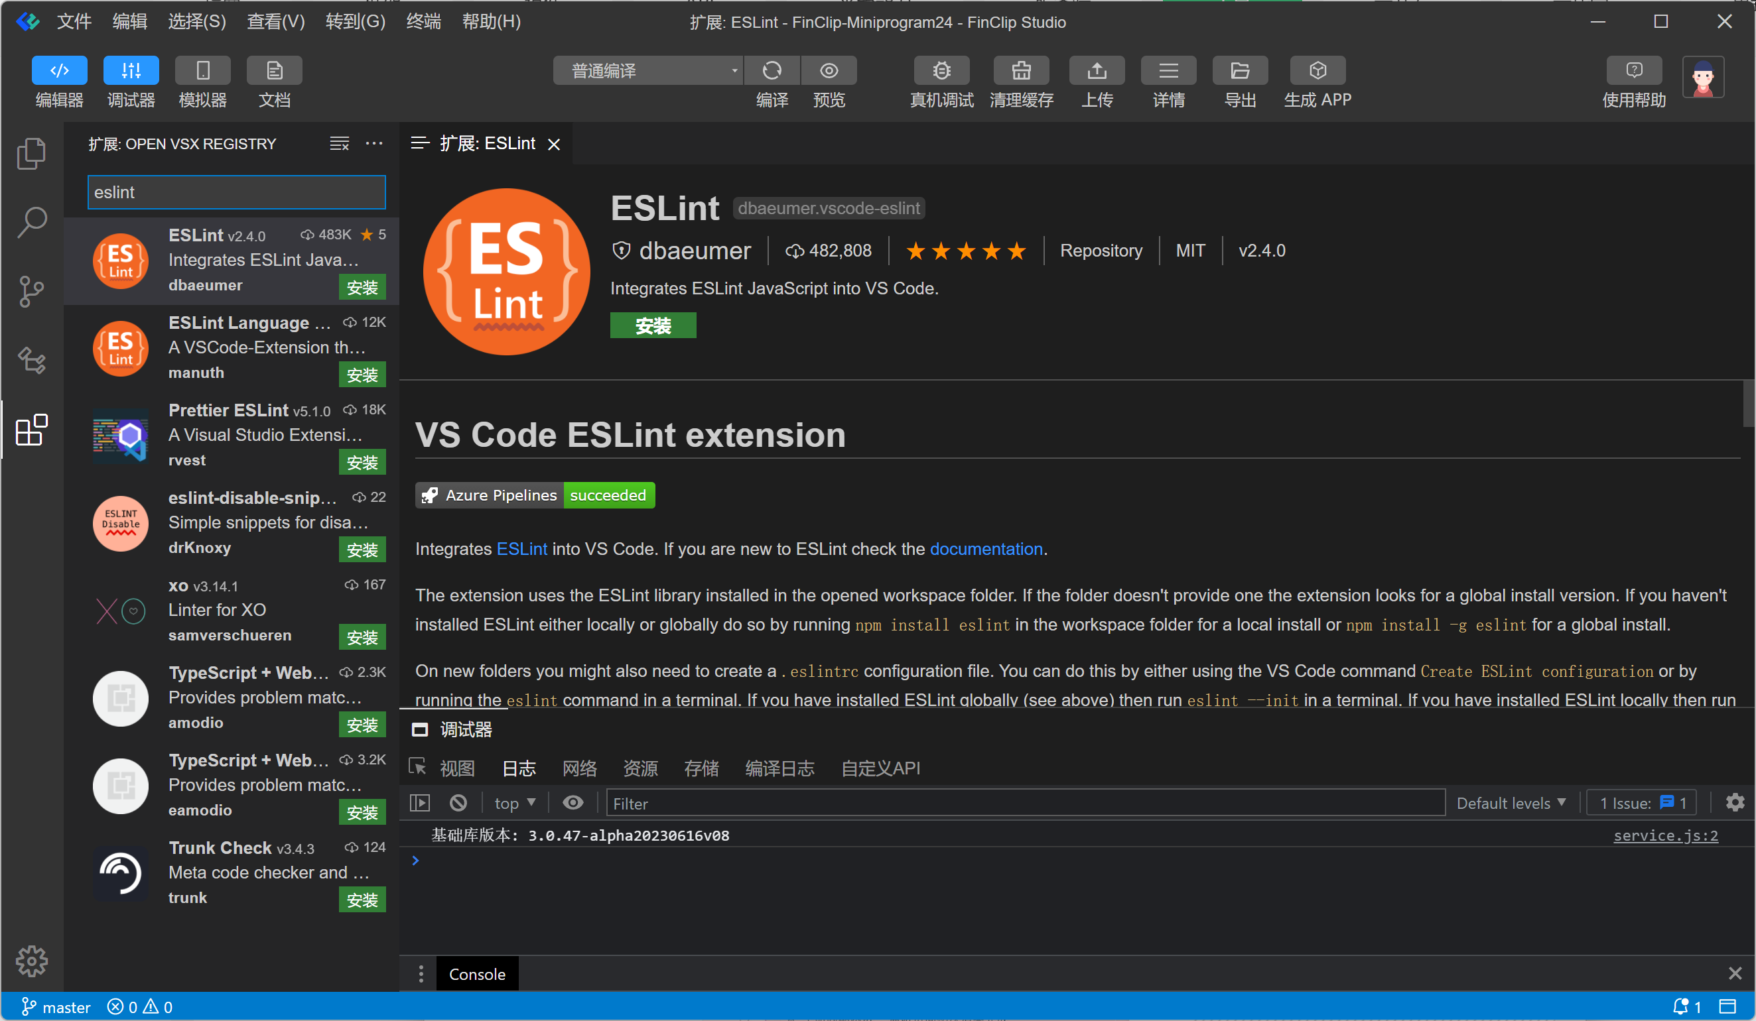The width and height of the screenshot is (1756, 1021).
Task: Expand the top context dropdown
Action: [x=514, y=803]
